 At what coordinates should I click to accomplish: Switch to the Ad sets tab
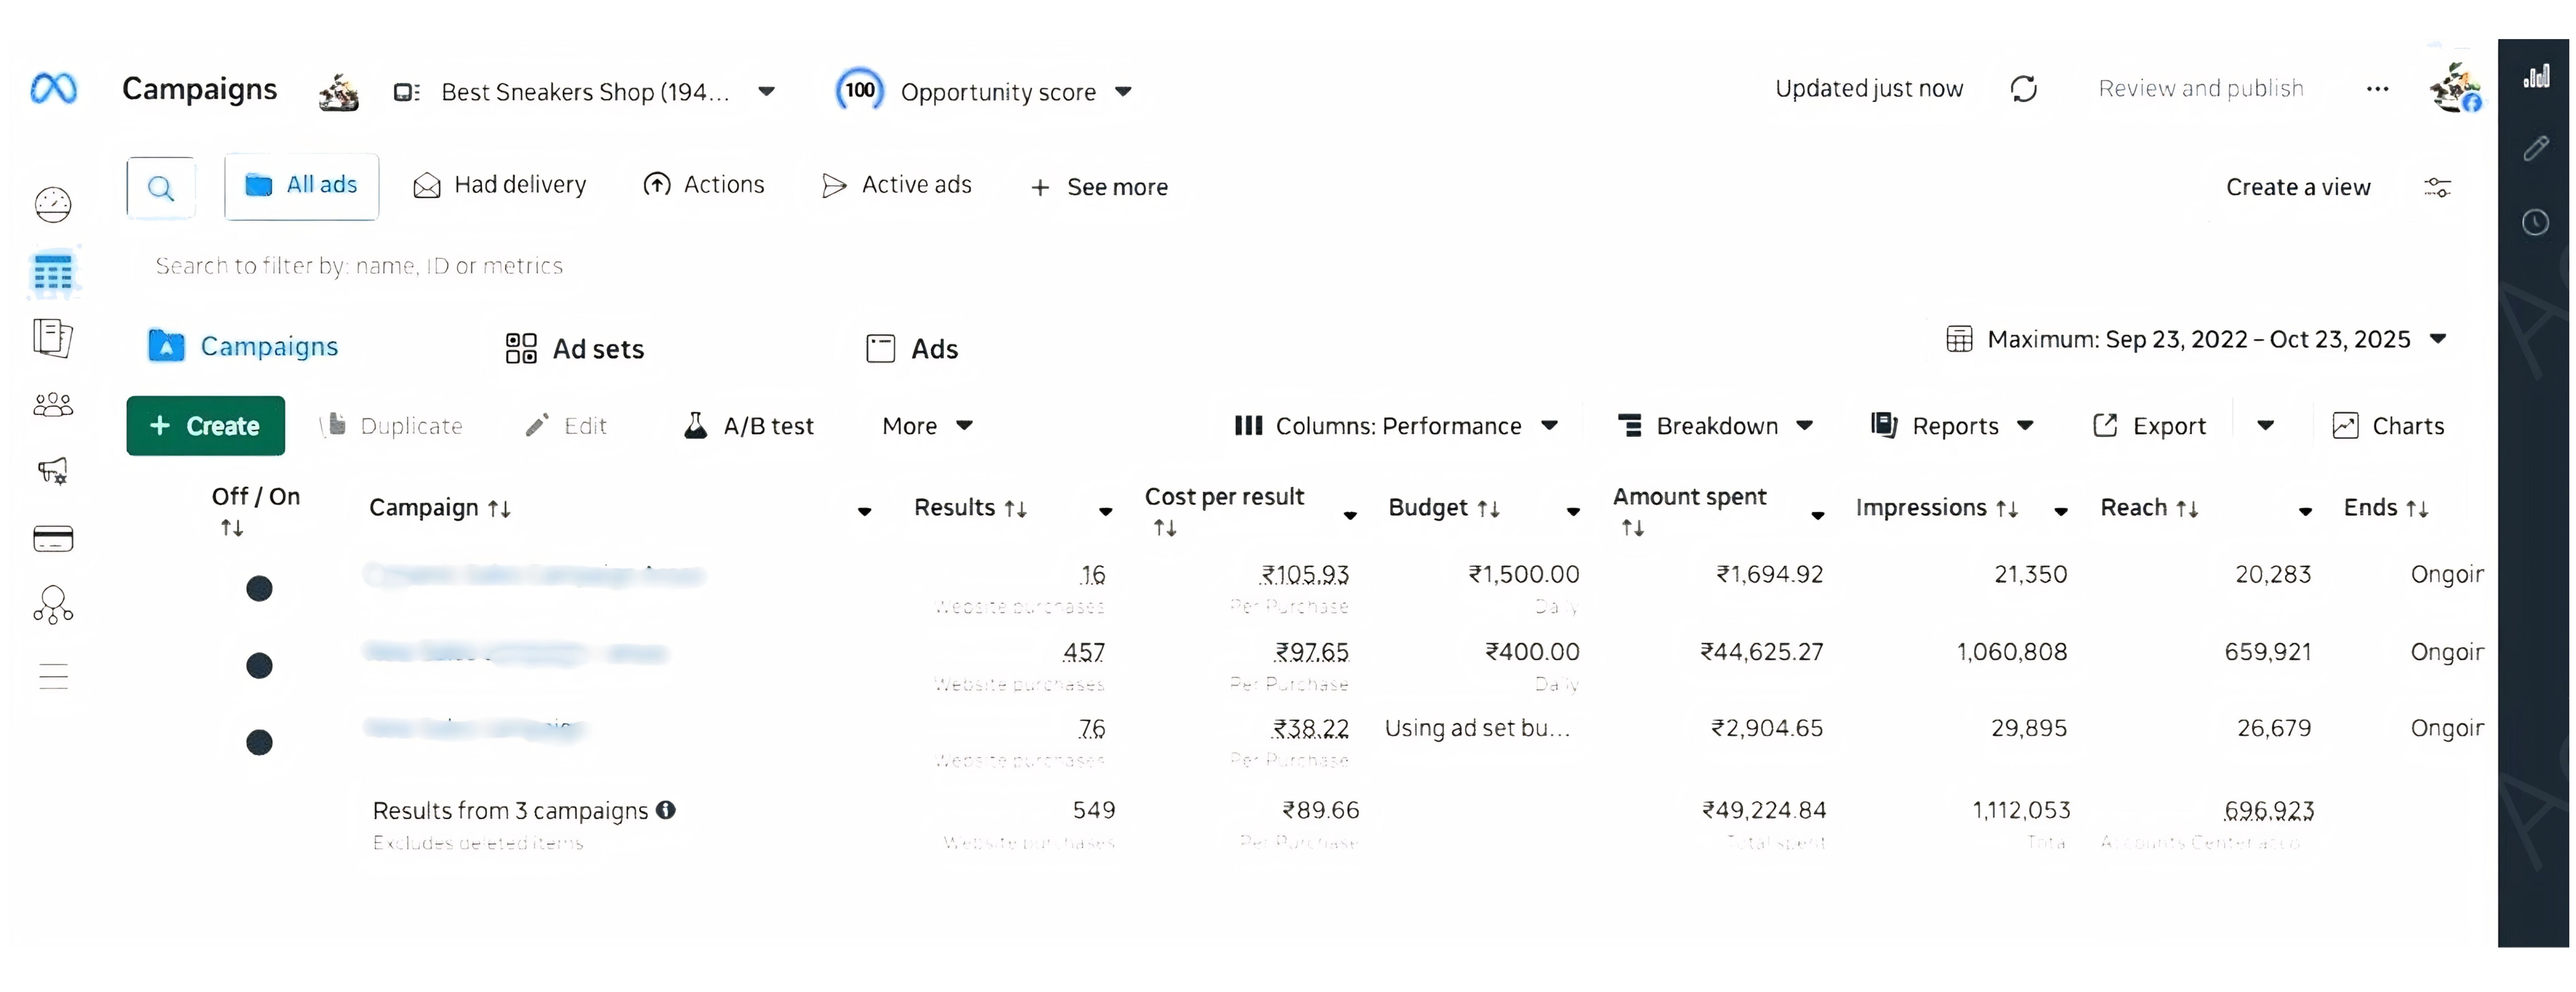(x=575, y=349)
